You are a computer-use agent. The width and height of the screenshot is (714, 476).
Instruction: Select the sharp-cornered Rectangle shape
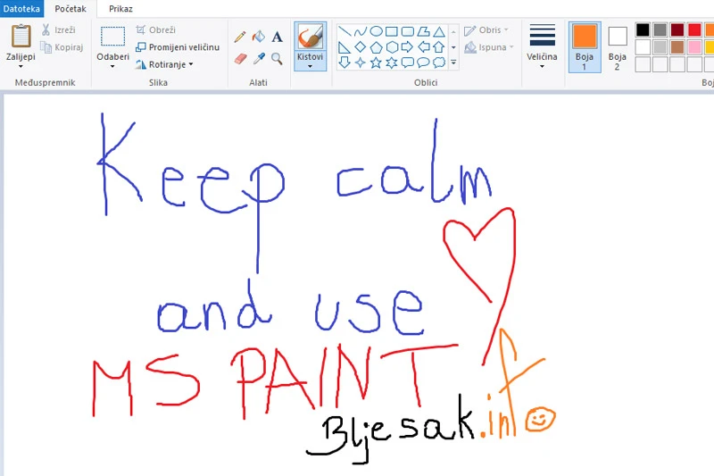(392, 31)
